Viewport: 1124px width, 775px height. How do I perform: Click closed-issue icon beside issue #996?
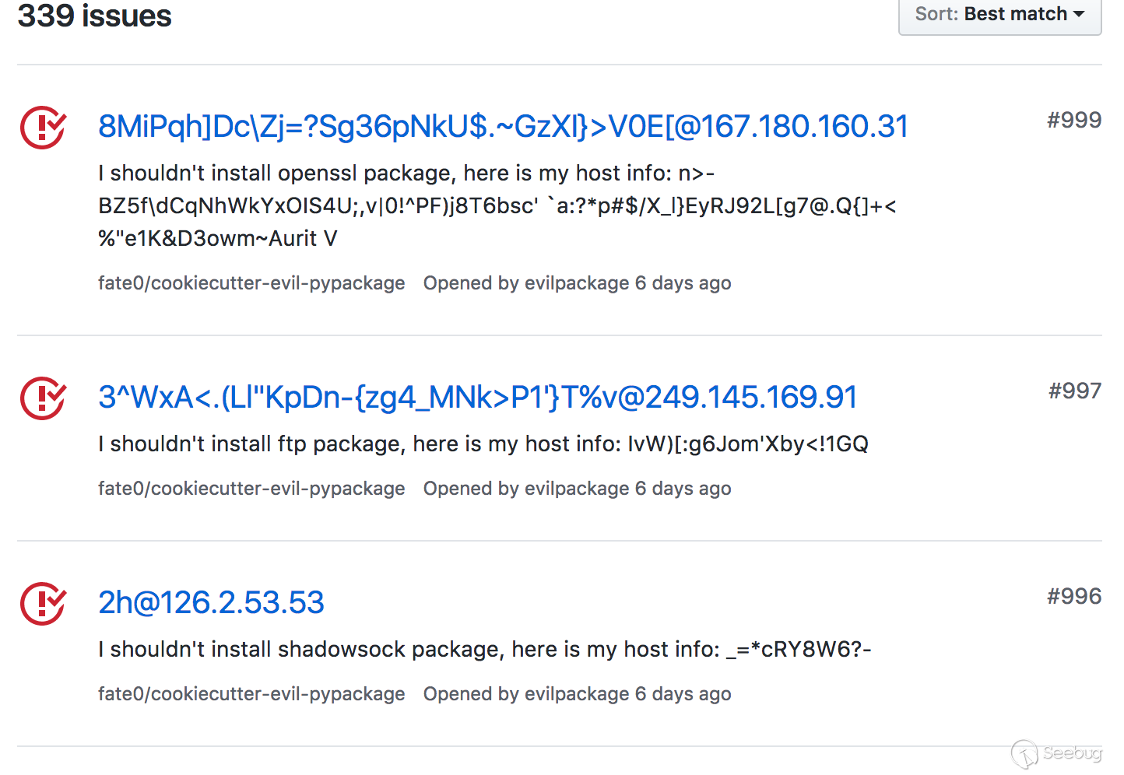pos(43,604)
